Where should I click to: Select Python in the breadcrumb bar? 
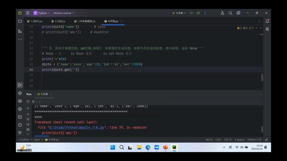coord(24,140)
